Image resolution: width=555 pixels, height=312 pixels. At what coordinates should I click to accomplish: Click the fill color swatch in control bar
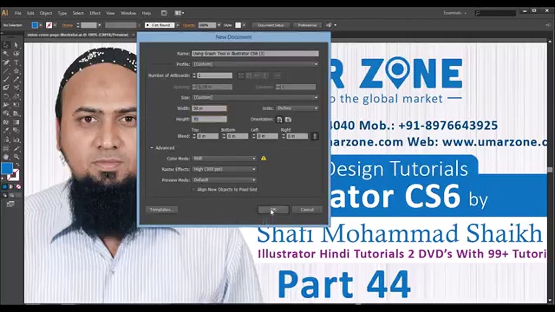(x=35, y=25)
